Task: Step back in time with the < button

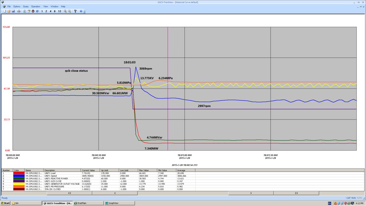Action: (115, 193)
